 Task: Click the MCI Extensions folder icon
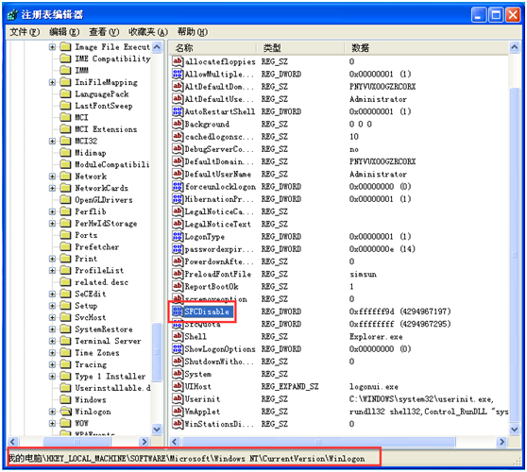(x=65, y=129)
